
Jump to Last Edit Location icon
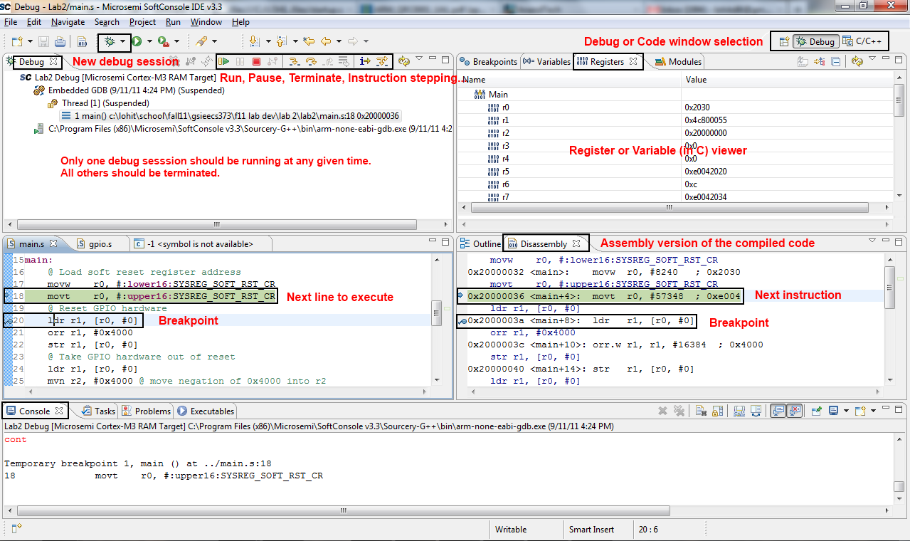[x=308, y=41]
